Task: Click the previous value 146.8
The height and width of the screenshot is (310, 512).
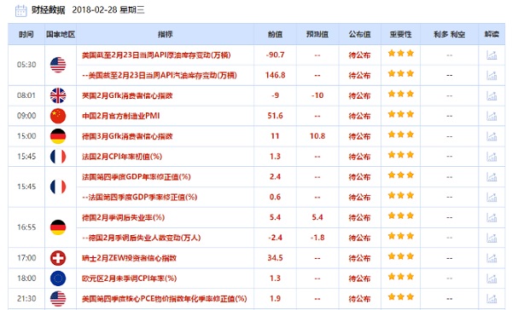Action: [275, 75]
